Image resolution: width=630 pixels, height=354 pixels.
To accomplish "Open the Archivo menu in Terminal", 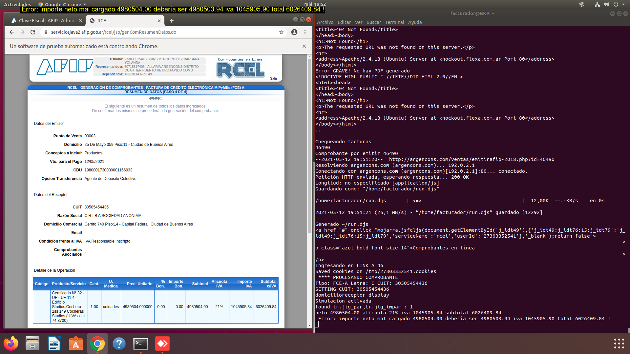I will pyautogui.click(x=325, y=22).
